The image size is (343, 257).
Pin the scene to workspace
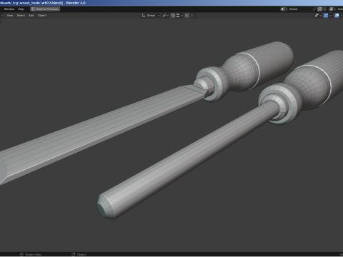(x=314, y=9)
